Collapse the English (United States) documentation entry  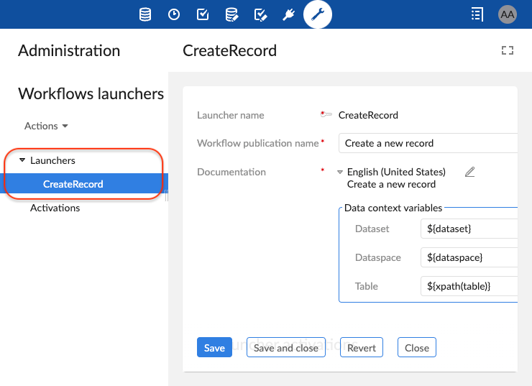point(340,173)
